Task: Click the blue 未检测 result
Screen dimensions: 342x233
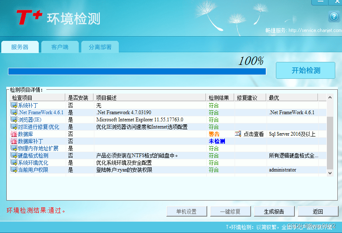Action: point(216,141)
